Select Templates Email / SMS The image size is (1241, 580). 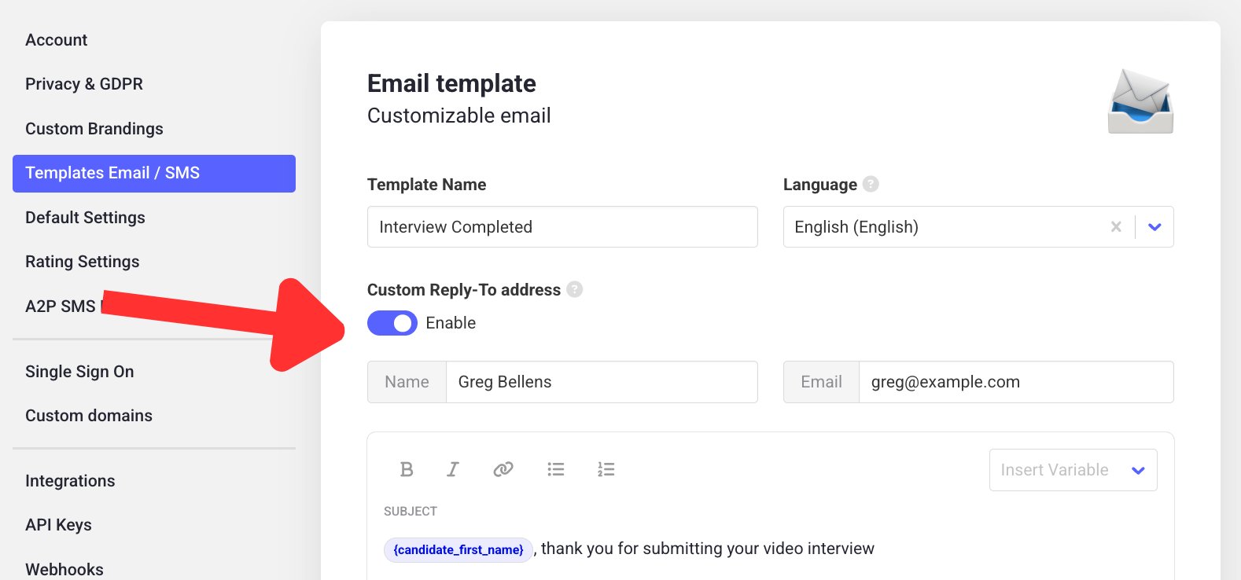(x=154, y=173)
